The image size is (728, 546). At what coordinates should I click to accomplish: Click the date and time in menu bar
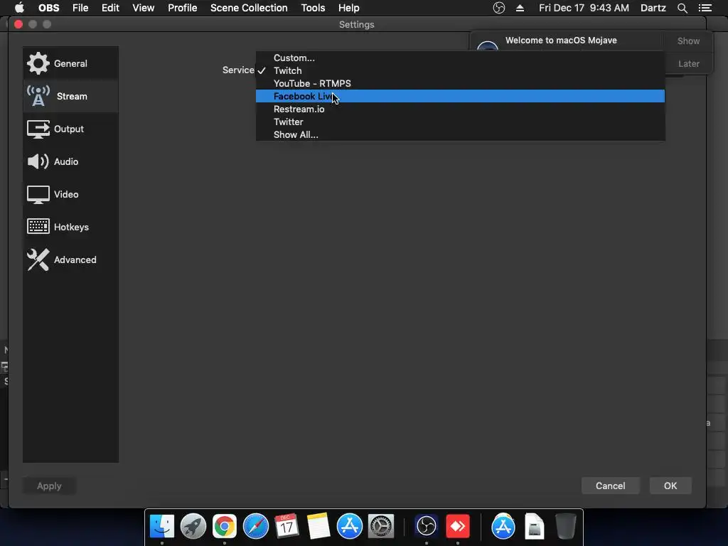pyautogui.click(x=584, y=8)
